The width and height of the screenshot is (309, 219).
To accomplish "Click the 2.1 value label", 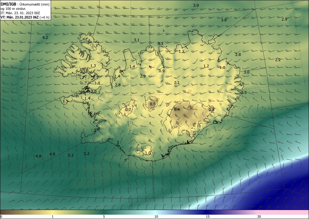I will click(x=177, y=83).
